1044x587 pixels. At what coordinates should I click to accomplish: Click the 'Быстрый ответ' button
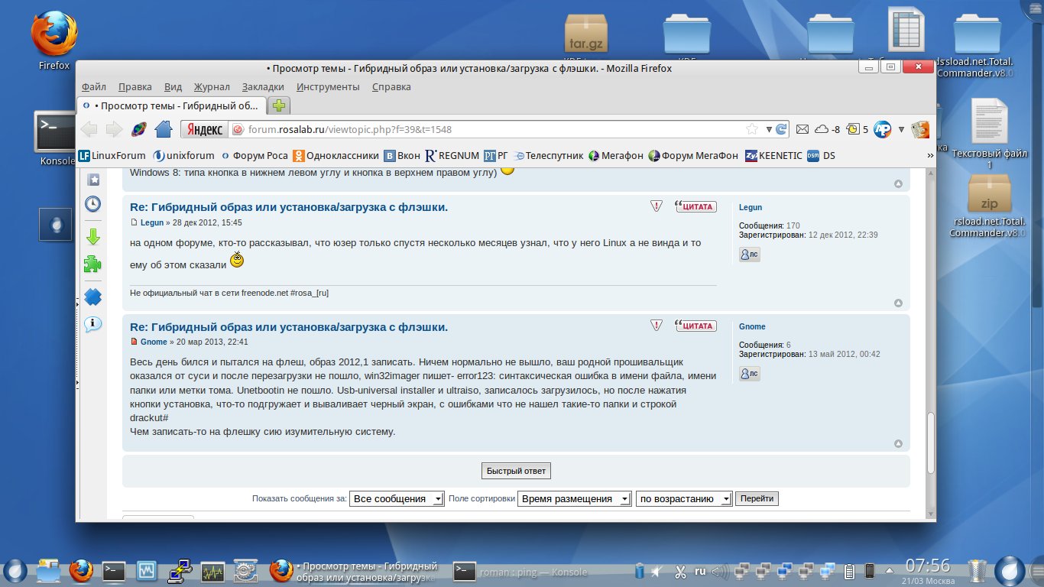pyautogui.click(x=516, y=471)
